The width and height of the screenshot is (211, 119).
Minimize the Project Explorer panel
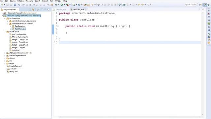click(x=45, y=10)
